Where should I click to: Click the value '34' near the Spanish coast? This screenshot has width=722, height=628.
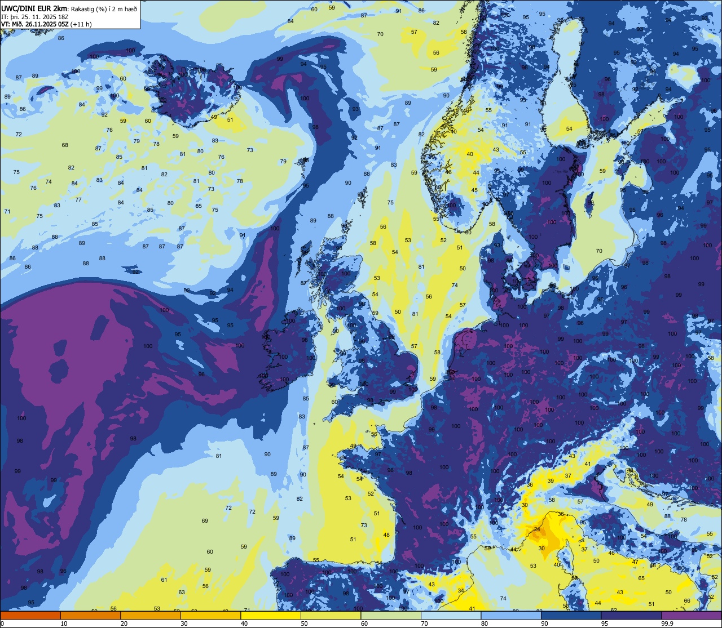(461, 591)
